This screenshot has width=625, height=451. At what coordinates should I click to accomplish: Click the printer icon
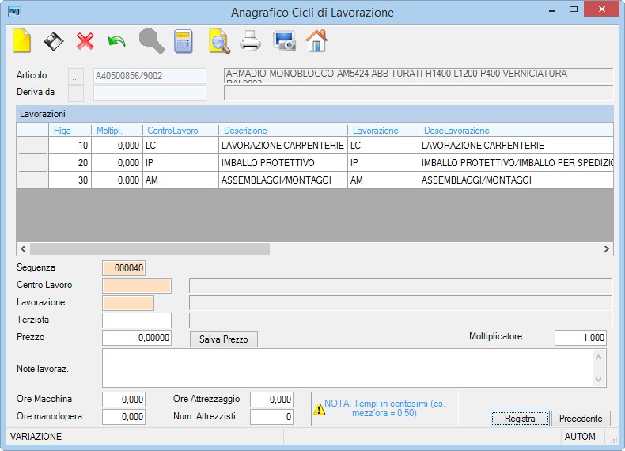point(250,41)
